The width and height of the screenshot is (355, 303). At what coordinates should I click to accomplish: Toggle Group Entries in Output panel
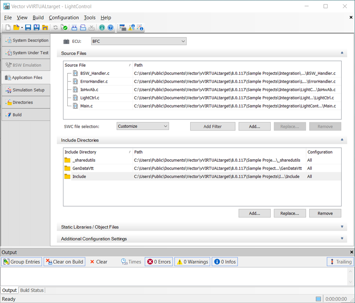[22, 262]
